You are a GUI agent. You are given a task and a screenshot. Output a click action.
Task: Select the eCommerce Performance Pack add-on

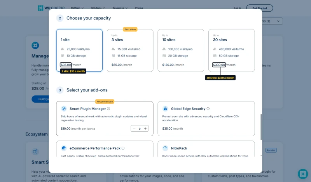(105, 149)
